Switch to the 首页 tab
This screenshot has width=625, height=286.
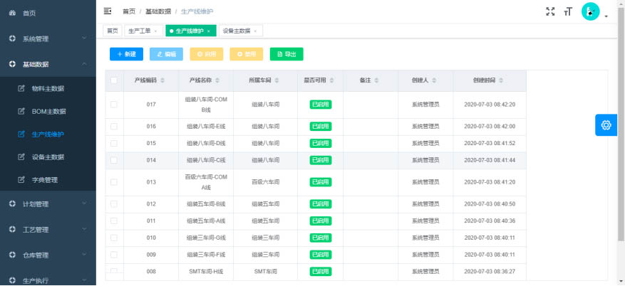[x=112, y=31]
